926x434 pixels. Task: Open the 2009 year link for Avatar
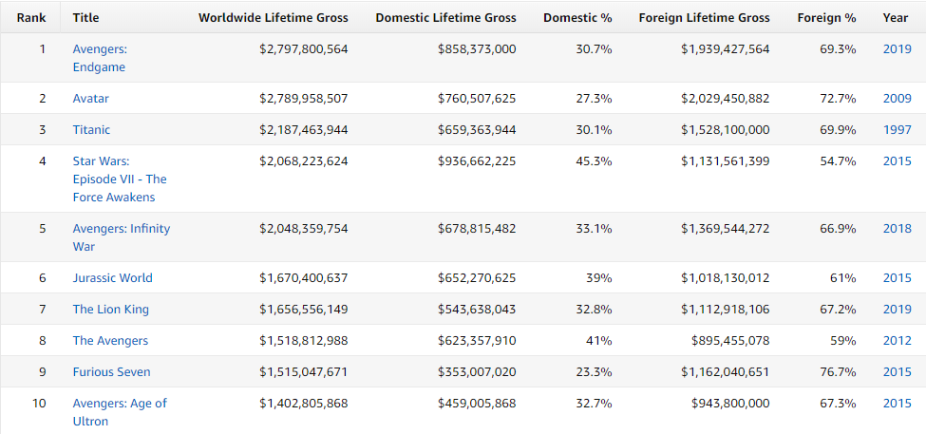coord(898,98)
